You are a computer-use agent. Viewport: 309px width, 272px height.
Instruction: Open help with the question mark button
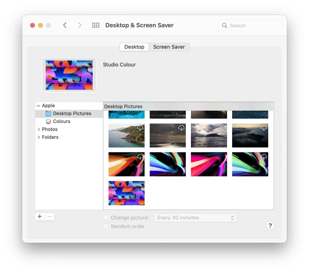(270, 226)
